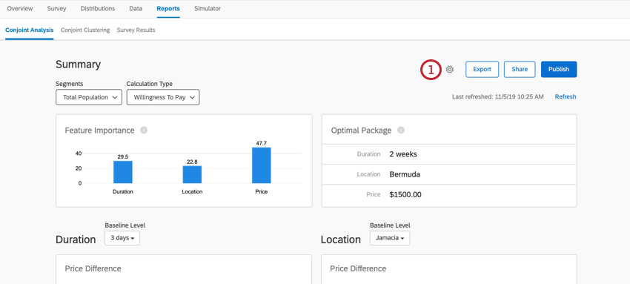
Task: Click the blue Publish button
Action: (559, 69)
